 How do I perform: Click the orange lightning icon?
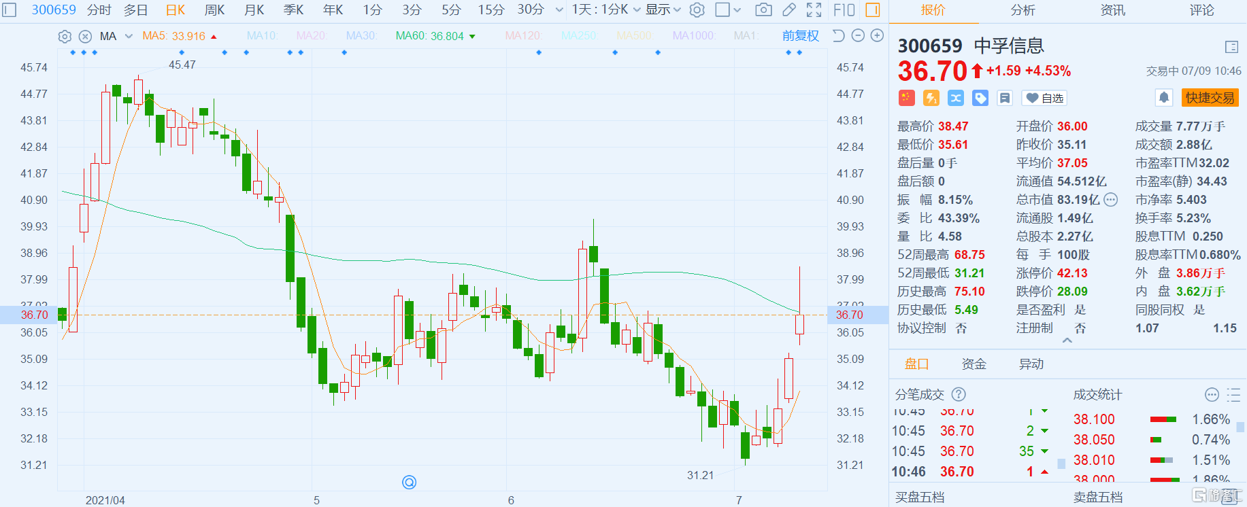[x=931, y=98]
